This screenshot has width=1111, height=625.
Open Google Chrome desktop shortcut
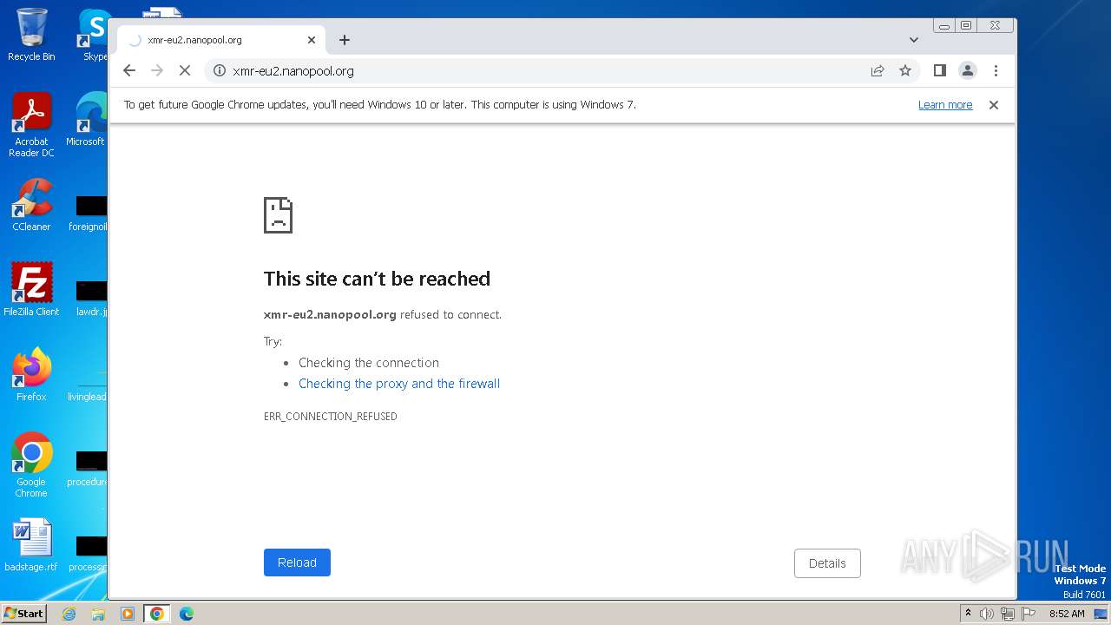31,465
